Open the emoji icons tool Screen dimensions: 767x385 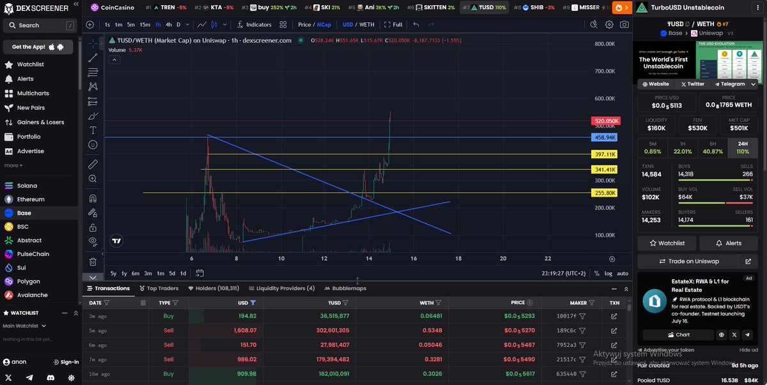[93, 145]
